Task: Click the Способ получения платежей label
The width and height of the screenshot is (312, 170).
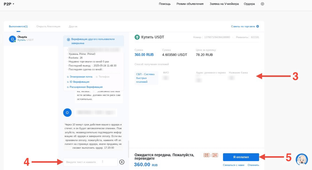Action: coord(152,64)
